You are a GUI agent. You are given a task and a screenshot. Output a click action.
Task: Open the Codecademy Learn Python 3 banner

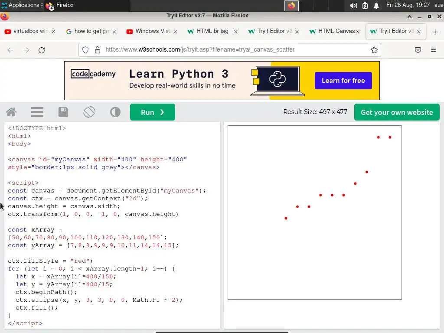point(222,80)
